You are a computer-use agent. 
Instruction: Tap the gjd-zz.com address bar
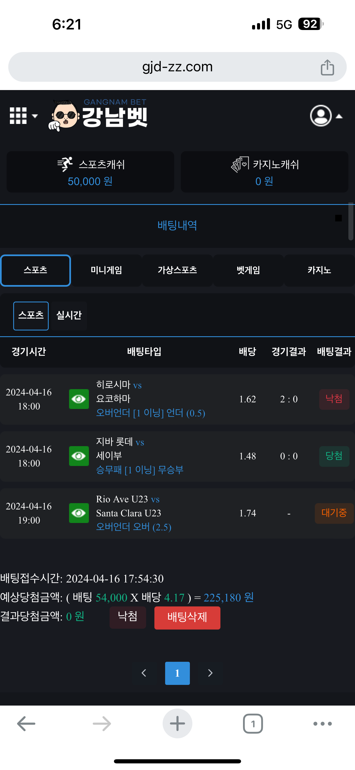177,67
